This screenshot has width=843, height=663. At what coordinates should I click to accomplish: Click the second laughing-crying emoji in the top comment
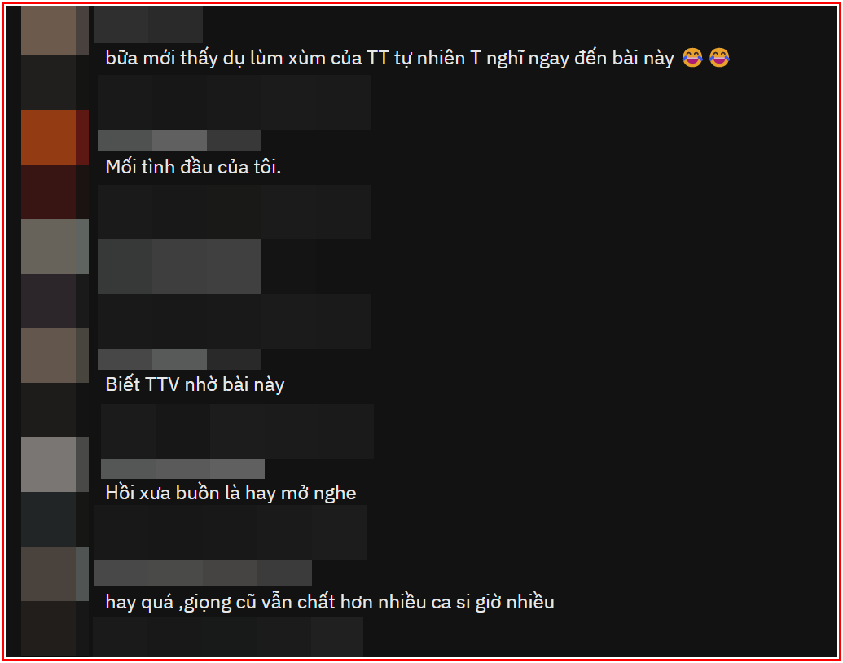tap(719, 58)
